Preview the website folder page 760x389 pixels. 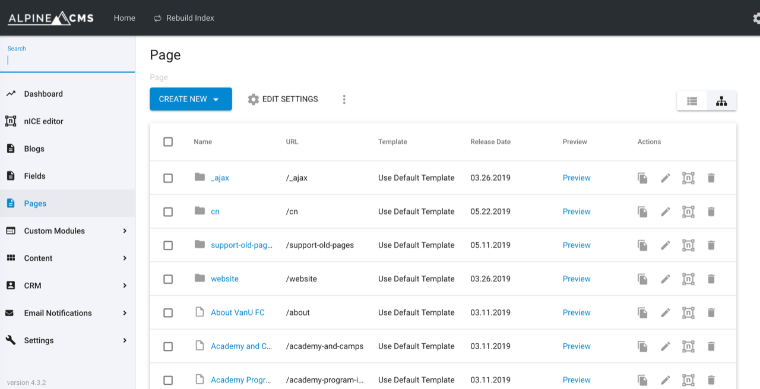coord(577,279)
